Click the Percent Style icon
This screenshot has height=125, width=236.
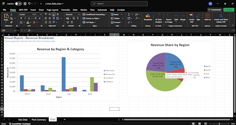coord(74,18)
